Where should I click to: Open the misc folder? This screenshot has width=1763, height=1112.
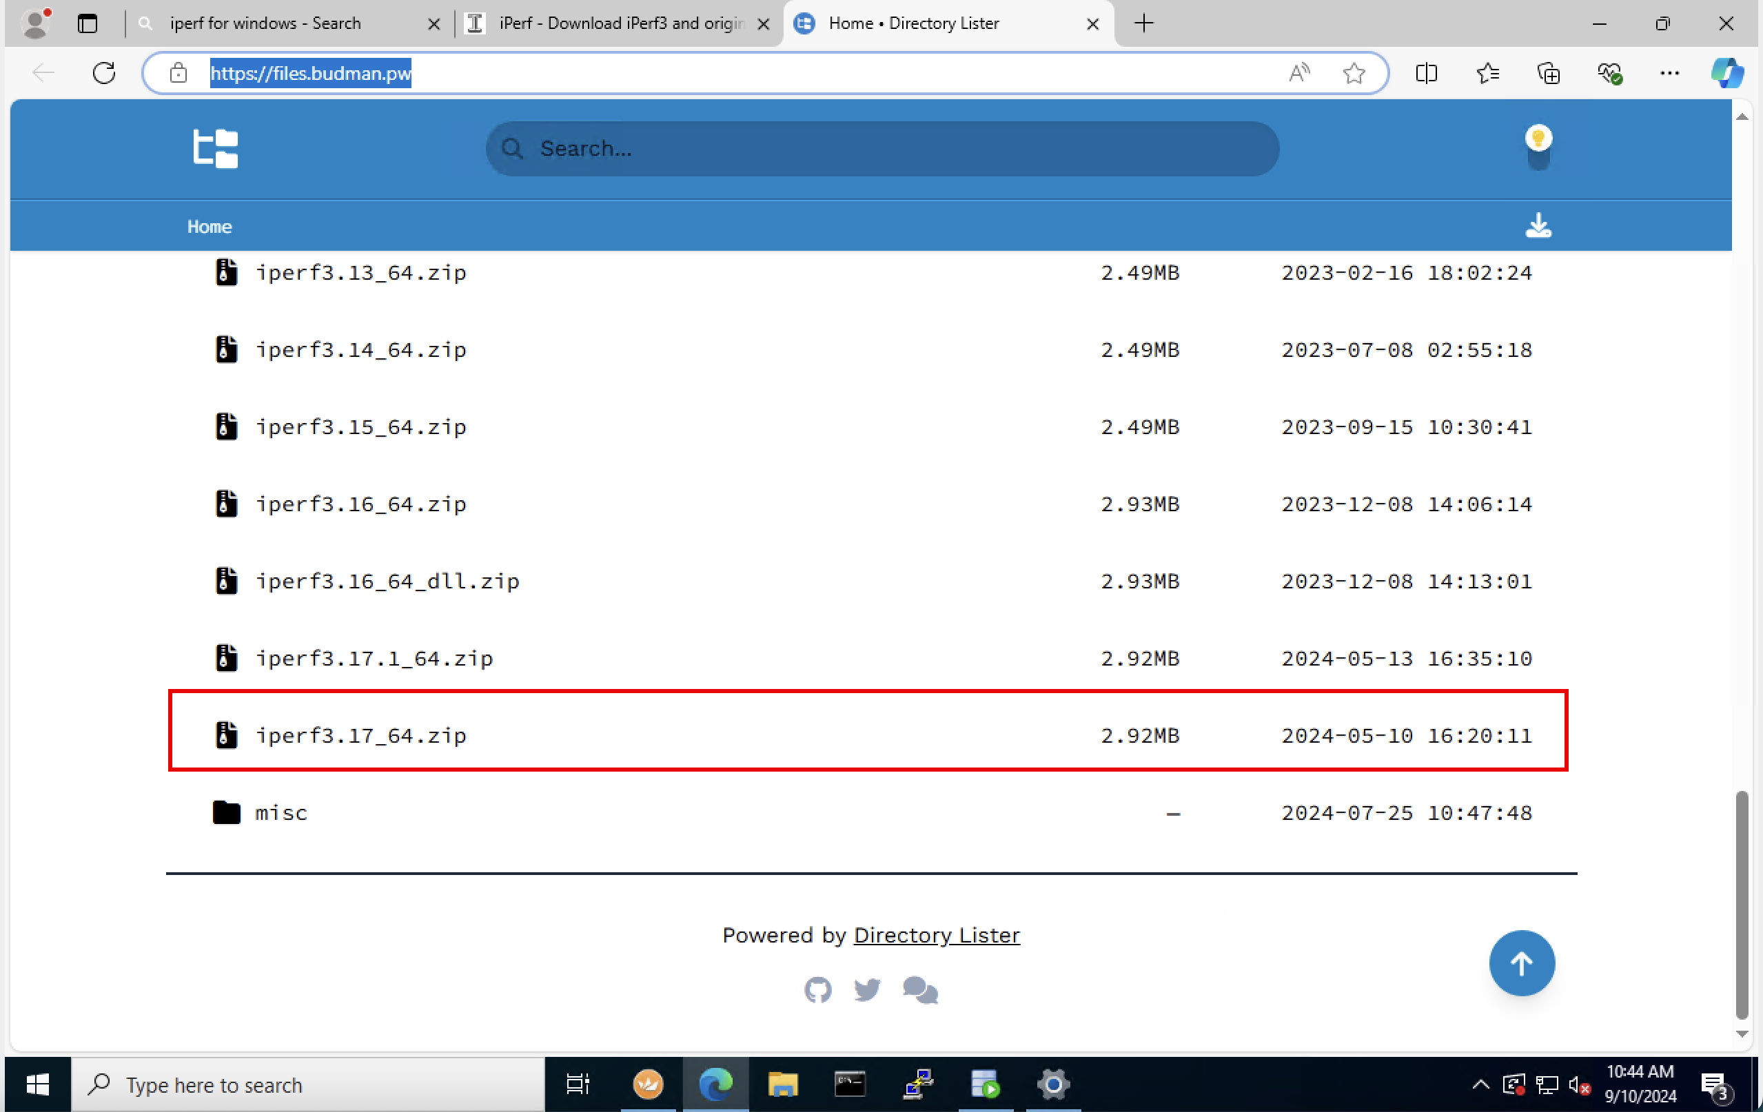click(281, 812)
